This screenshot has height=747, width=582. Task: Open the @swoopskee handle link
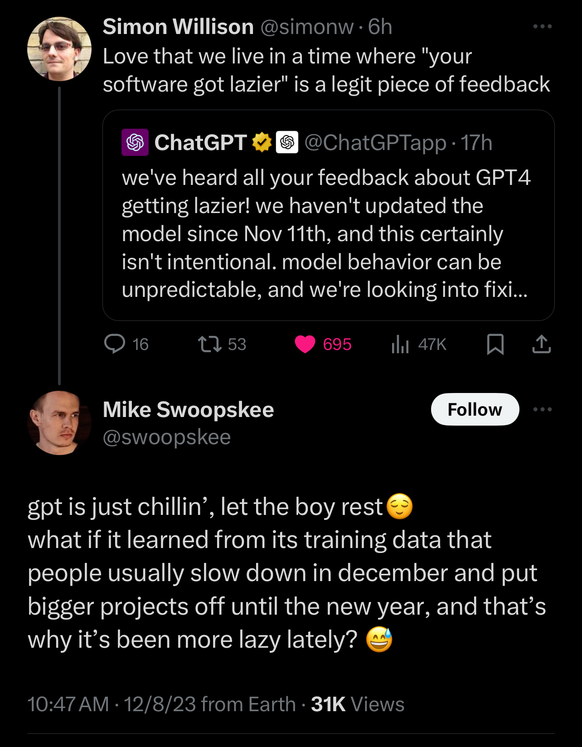[x=167, y=437]
